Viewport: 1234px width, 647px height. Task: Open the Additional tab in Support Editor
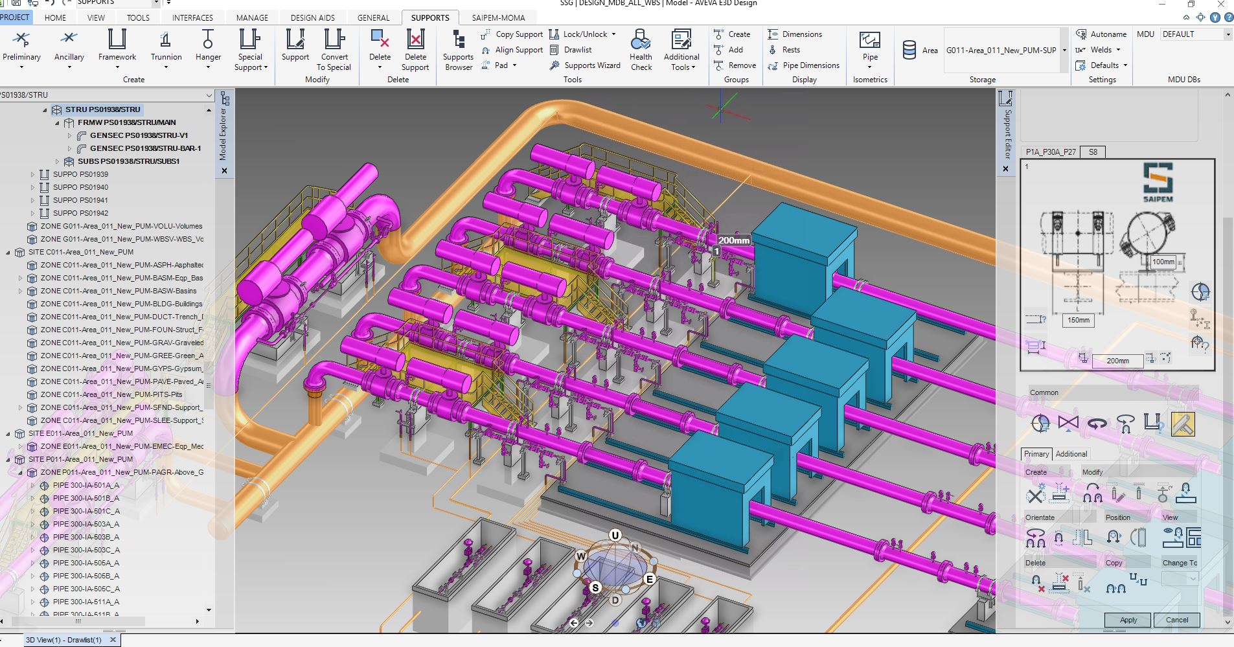[x=1071, y=454]
